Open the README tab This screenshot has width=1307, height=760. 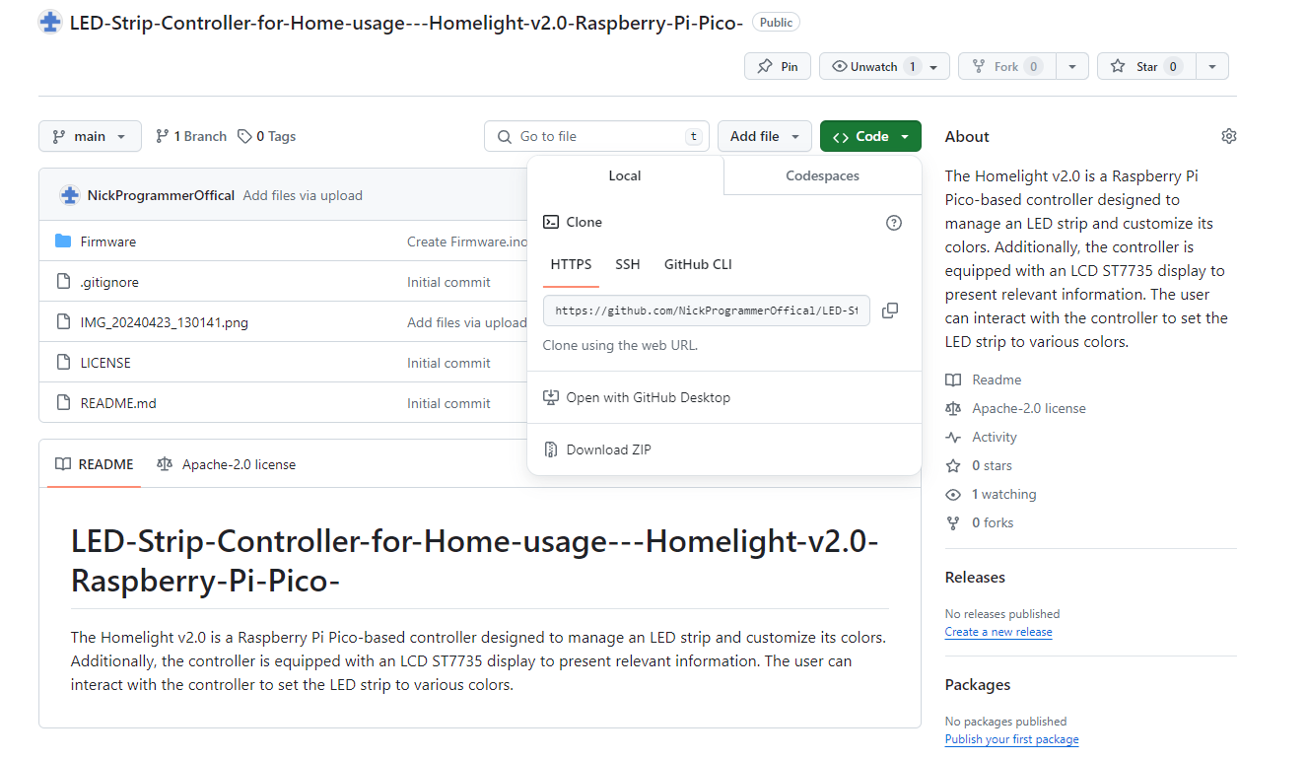pos(95,464)
